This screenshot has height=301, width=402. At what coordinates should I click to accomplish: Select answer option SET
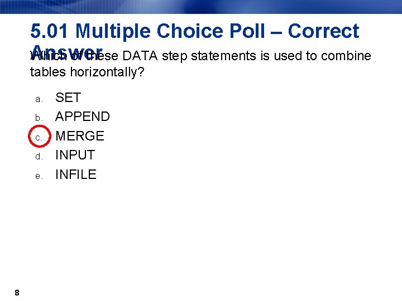click(68, 98)
